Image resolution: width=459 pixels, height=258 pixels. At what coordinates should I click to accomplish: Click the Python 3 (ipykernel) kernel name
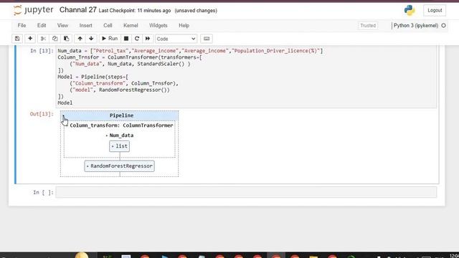pos(416,26)
